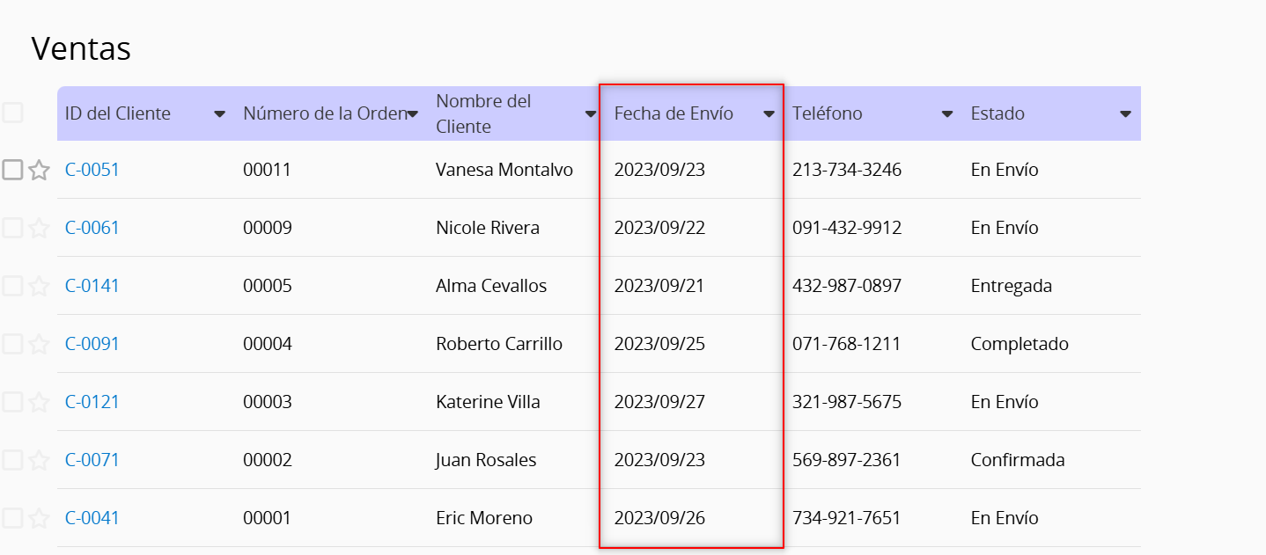This screenshot has width=1266, height=555.
Task: Tick the checkbox for order 00005
Action: coord(12,286)
